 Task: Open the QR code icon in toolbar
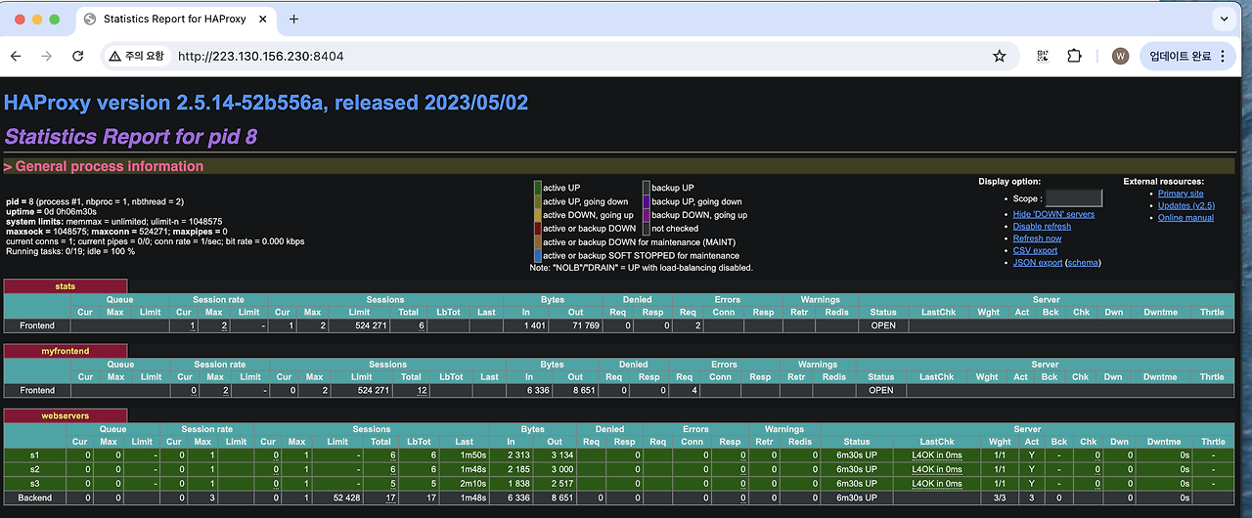pyautogui.click(x=1043, y=57)
